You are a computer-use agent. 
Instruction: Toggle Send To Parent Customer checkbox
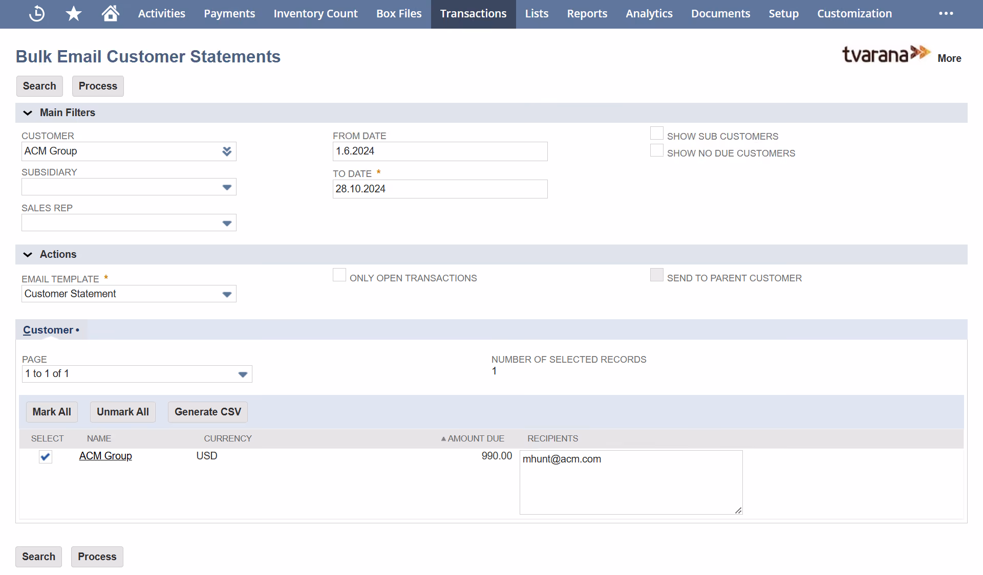pos(657,275)
